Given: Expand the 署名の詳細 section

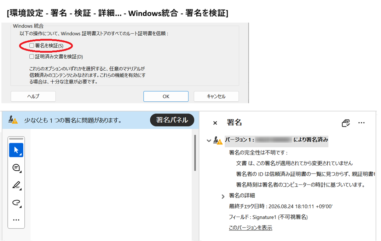Looking at the screenshot, I should tap(223, 196).
